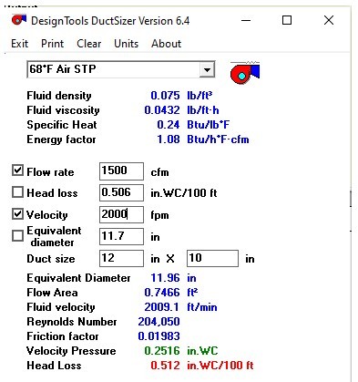
Task: Click the Flow Area value 0.7466
Action: point(162,293)
